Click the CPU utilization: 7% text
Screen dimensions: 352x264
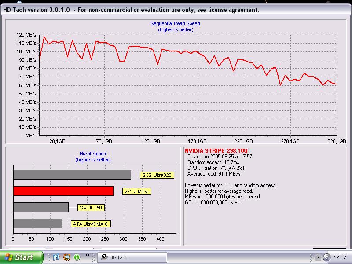click(216, 168)
